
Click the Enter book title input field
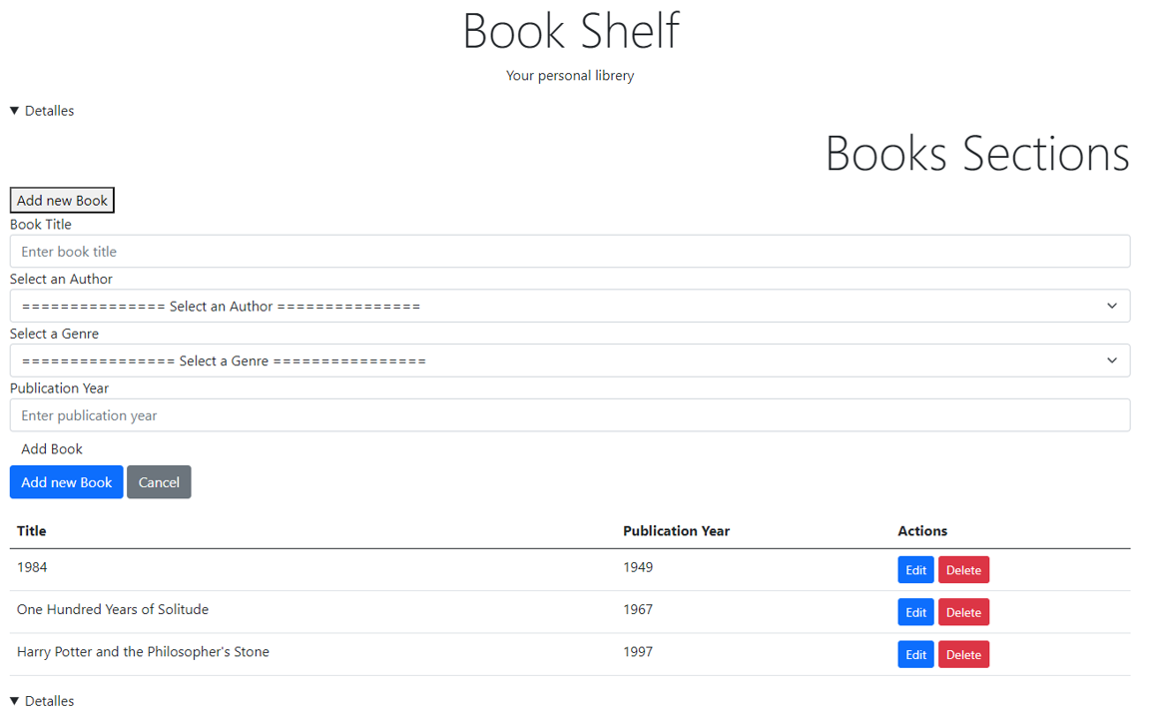point(570,251)
